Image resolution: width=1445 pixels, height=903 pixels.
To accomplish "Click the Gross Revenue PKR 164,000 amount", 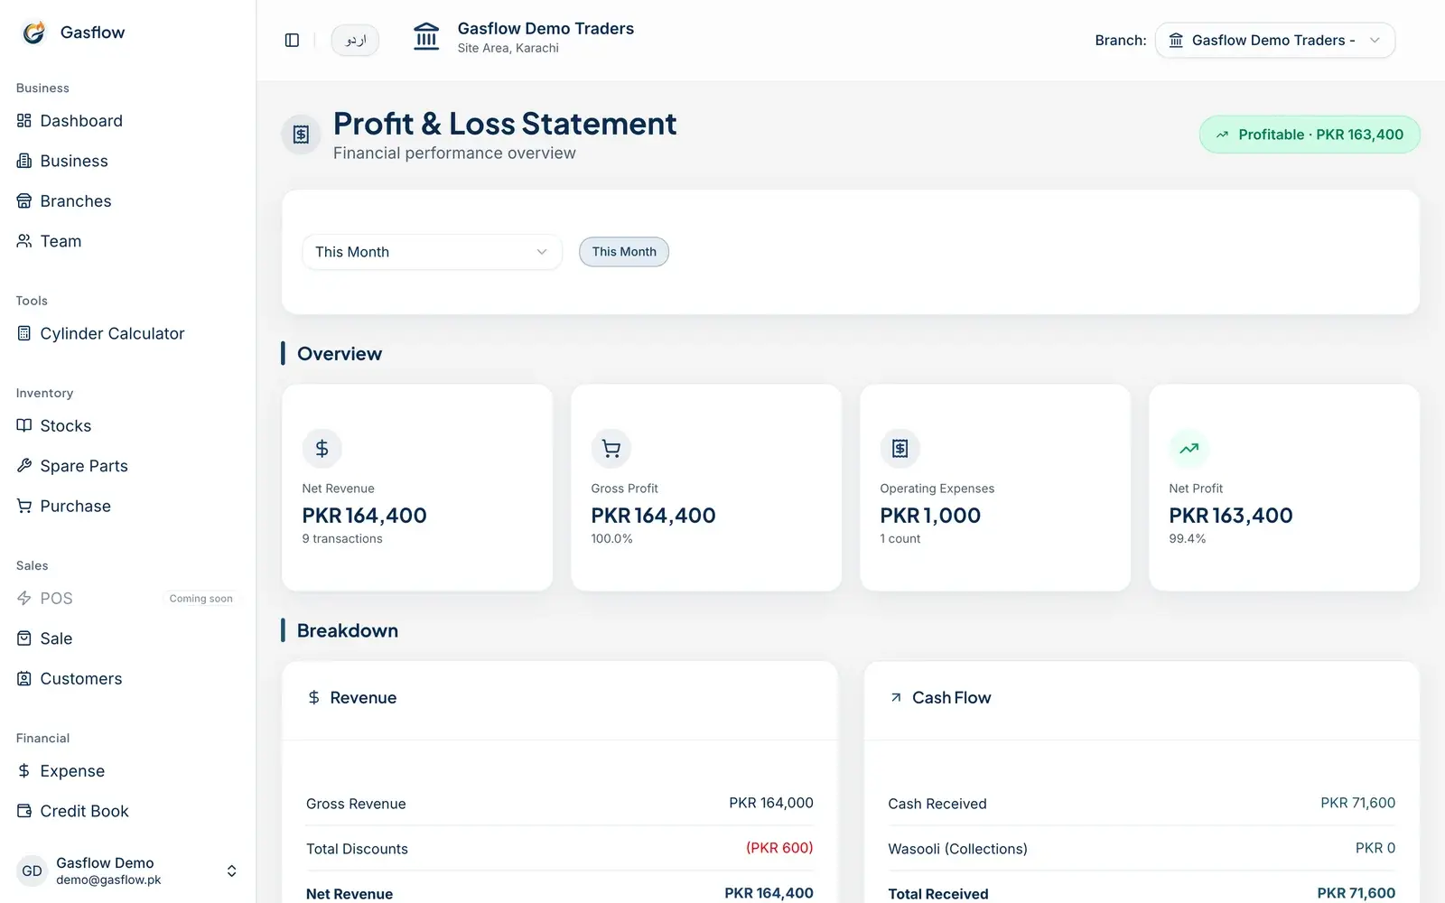I will click(771, 803).
